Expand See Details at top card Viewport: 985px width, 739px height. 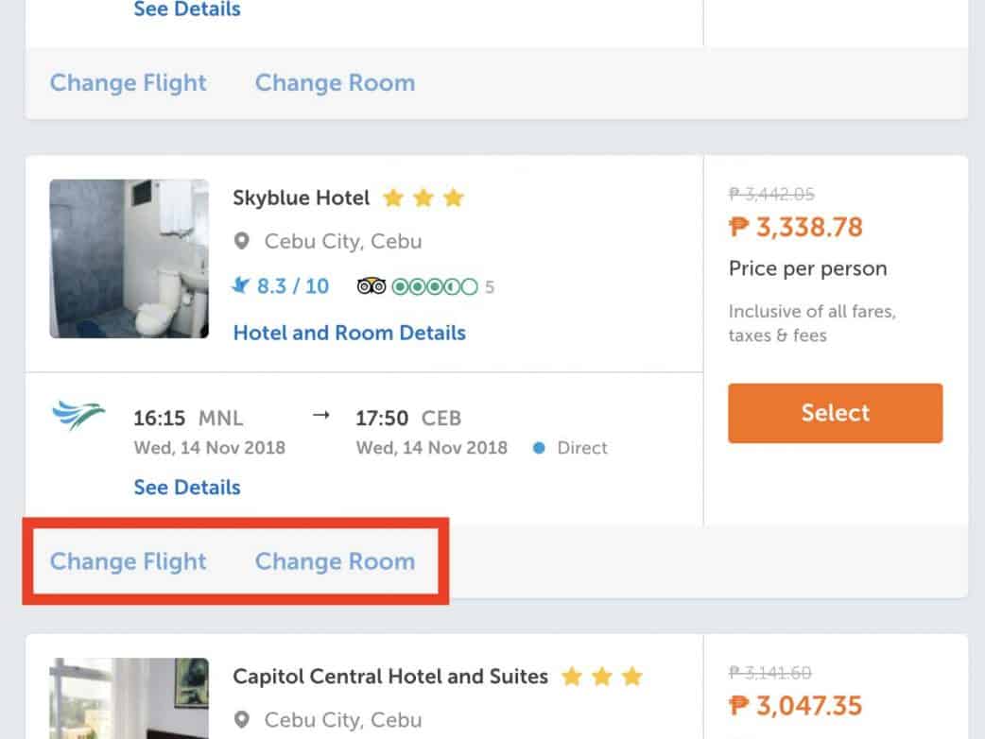pyautogui.click(x=187, y=10)
